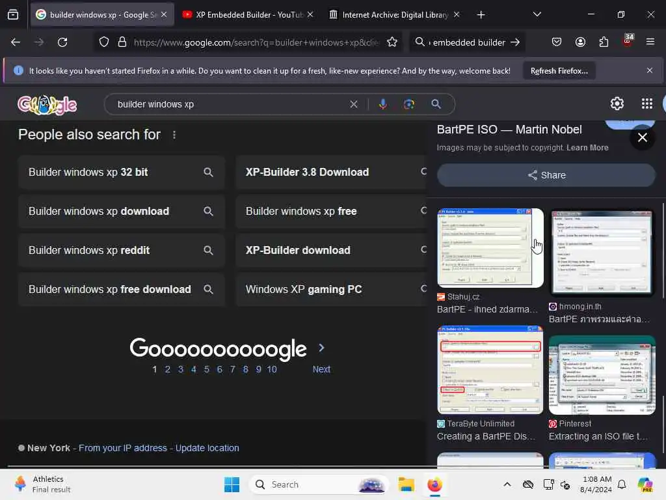666x500 pixels.
Task: Open Firefox application hamburger menu
Action: click(650, 42)
